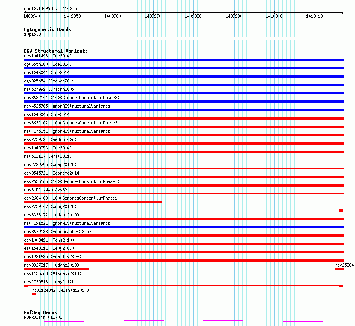Click the blue bar under nsv1041498
This screenshot has width=355, height=326.
point(183,60)
